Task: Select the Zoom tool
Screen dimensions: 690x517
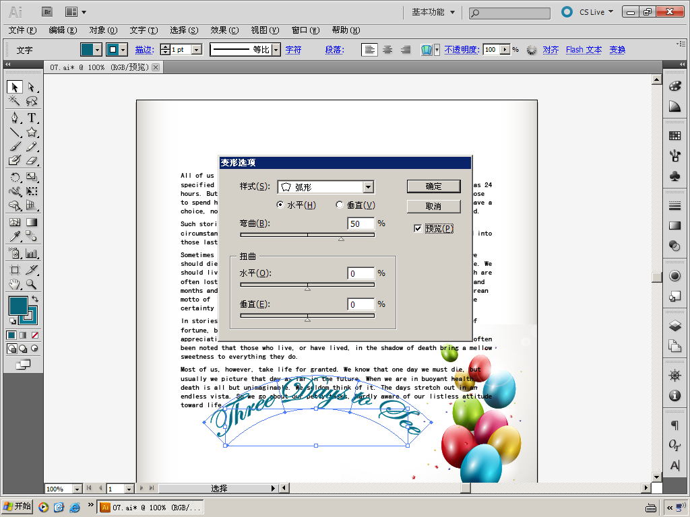Action: [x=31, y=285]
